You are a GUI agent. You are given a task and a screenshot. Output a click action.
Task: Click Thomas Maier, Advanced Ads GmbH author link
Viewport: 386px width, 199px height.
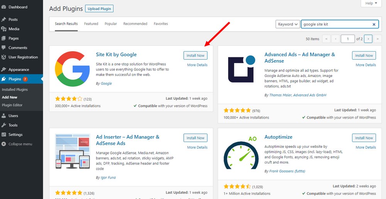(x=298, y=95)
